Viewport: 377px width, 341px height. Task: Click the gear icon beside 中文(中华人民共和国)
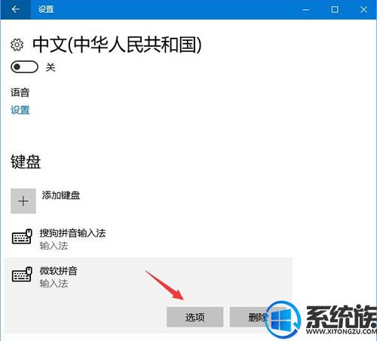click(17, 45)
